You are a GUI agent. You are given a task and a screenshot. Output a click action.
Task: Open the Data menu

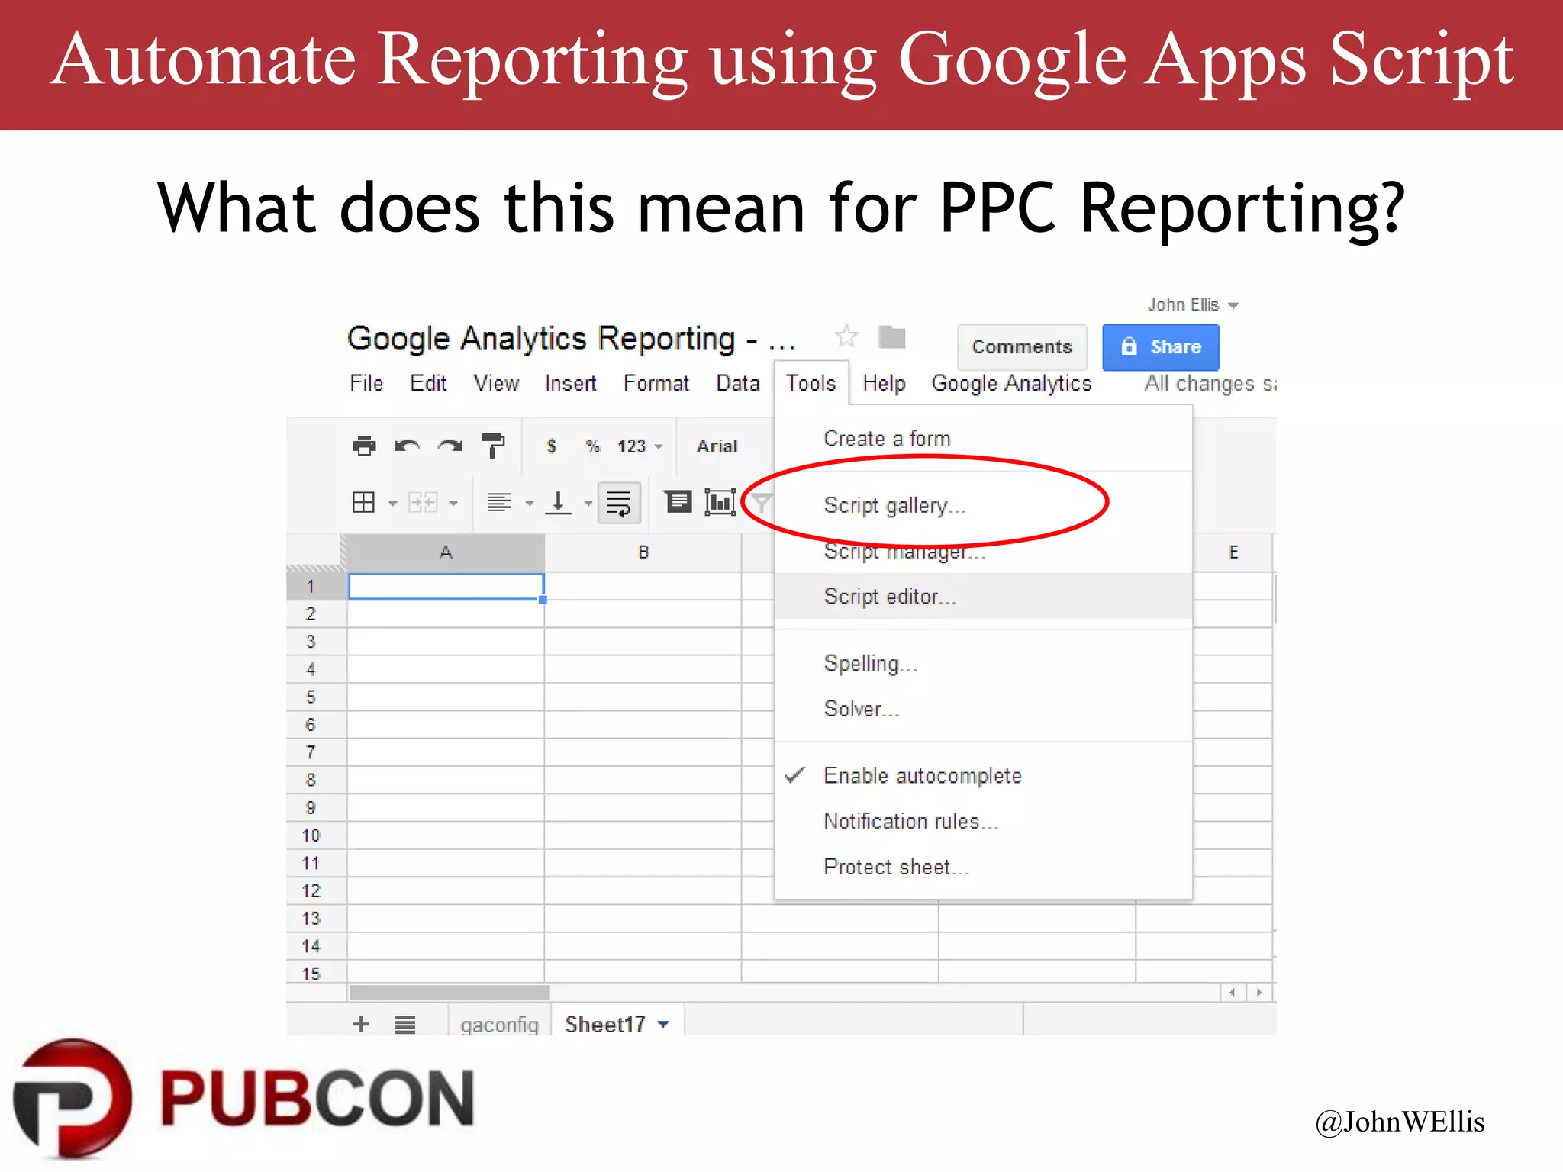(x=737, y=383)
